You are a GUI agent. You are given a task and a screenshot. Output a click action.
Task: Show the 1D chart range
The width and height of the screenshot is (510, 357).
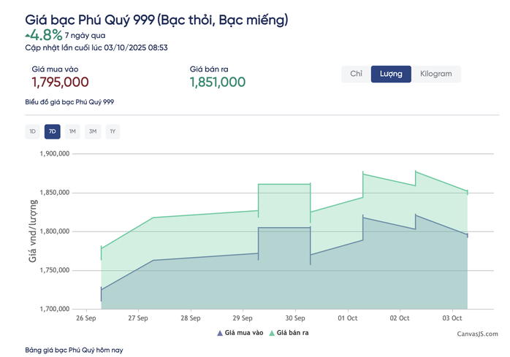coord(31,131)
